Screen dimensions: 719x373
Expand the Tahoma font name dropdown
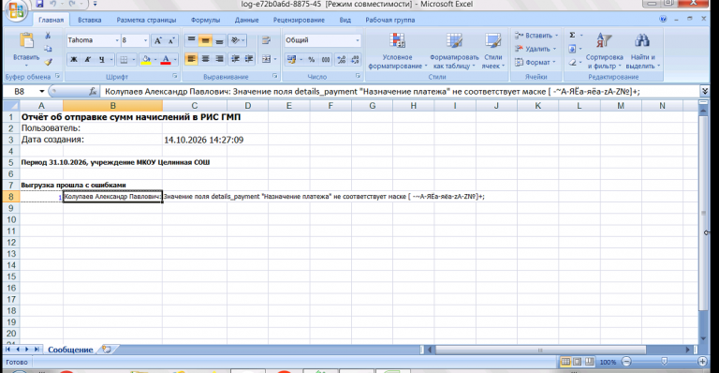[117, 40]
